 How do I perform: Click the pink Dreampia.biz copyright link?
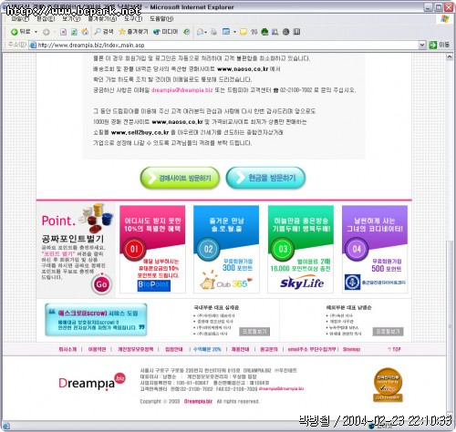(198, 401)
